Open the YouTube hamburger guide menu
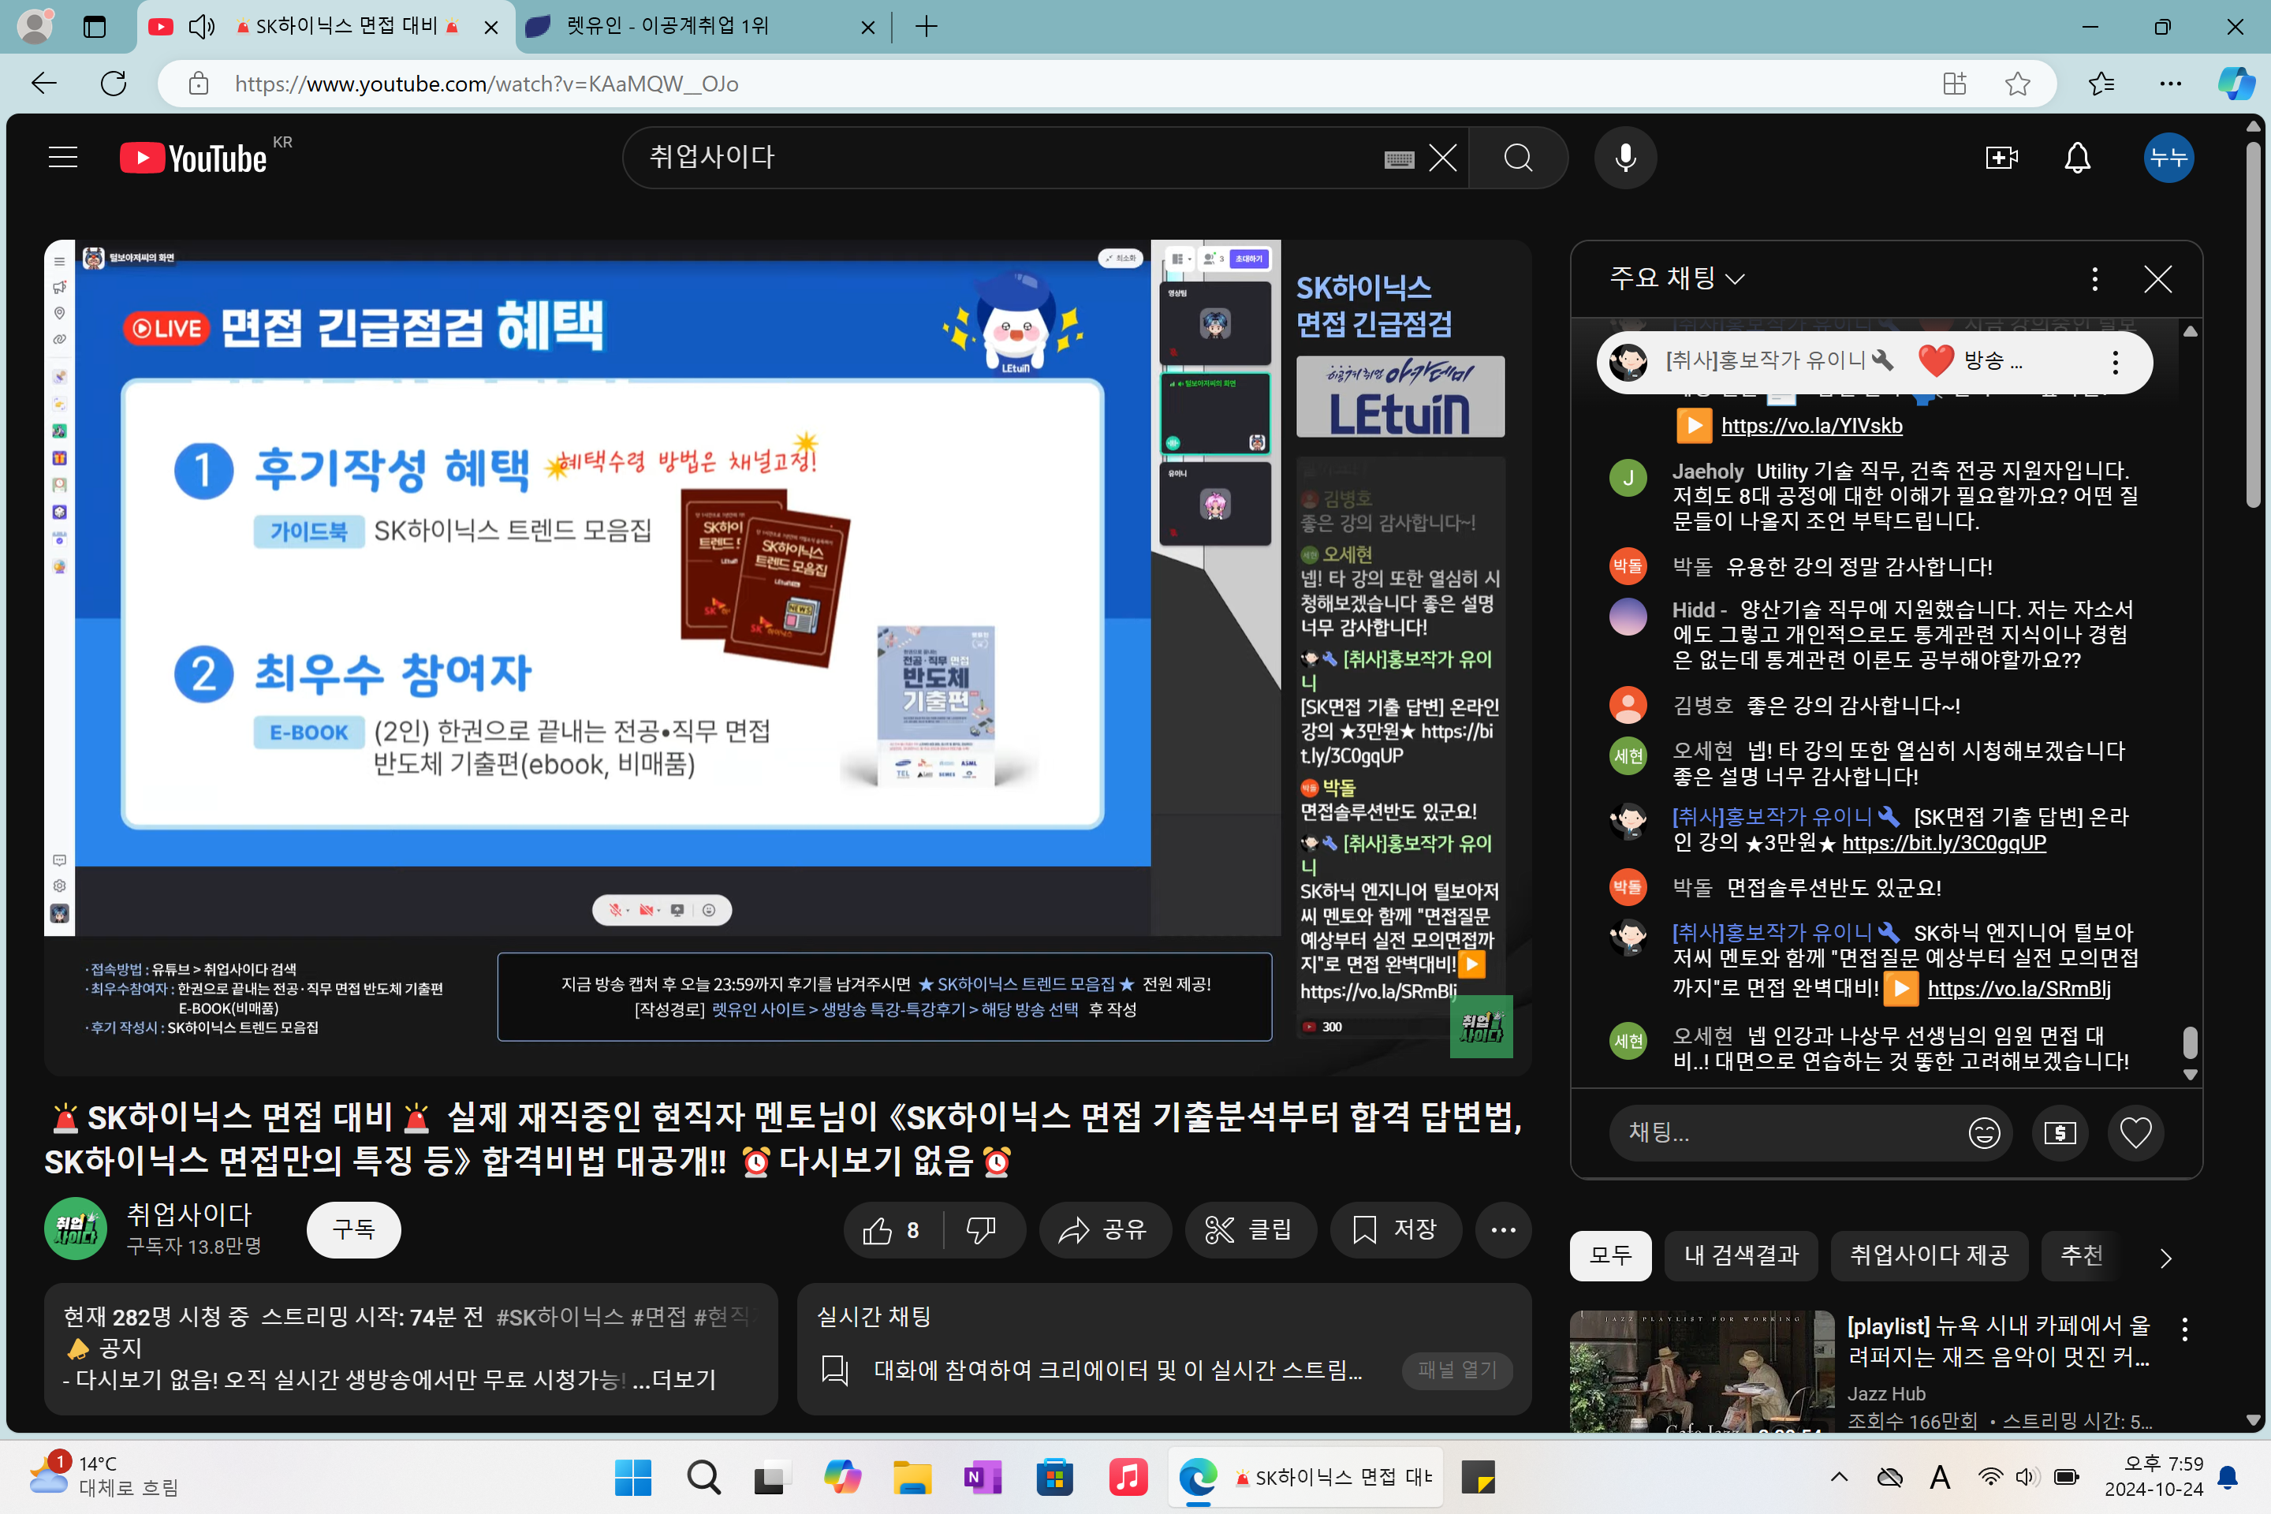2271x1514 pixels. (x=63, y=158)
